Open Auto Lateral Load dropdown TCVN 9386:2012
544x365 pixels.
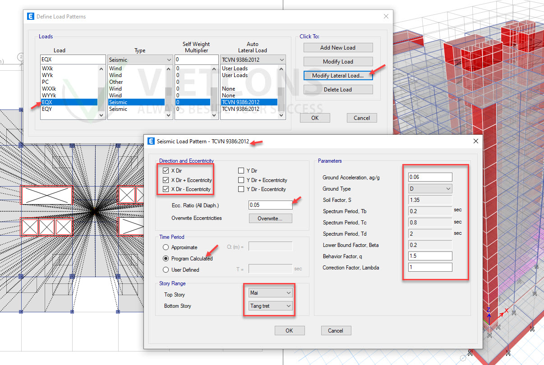(253, 60)
